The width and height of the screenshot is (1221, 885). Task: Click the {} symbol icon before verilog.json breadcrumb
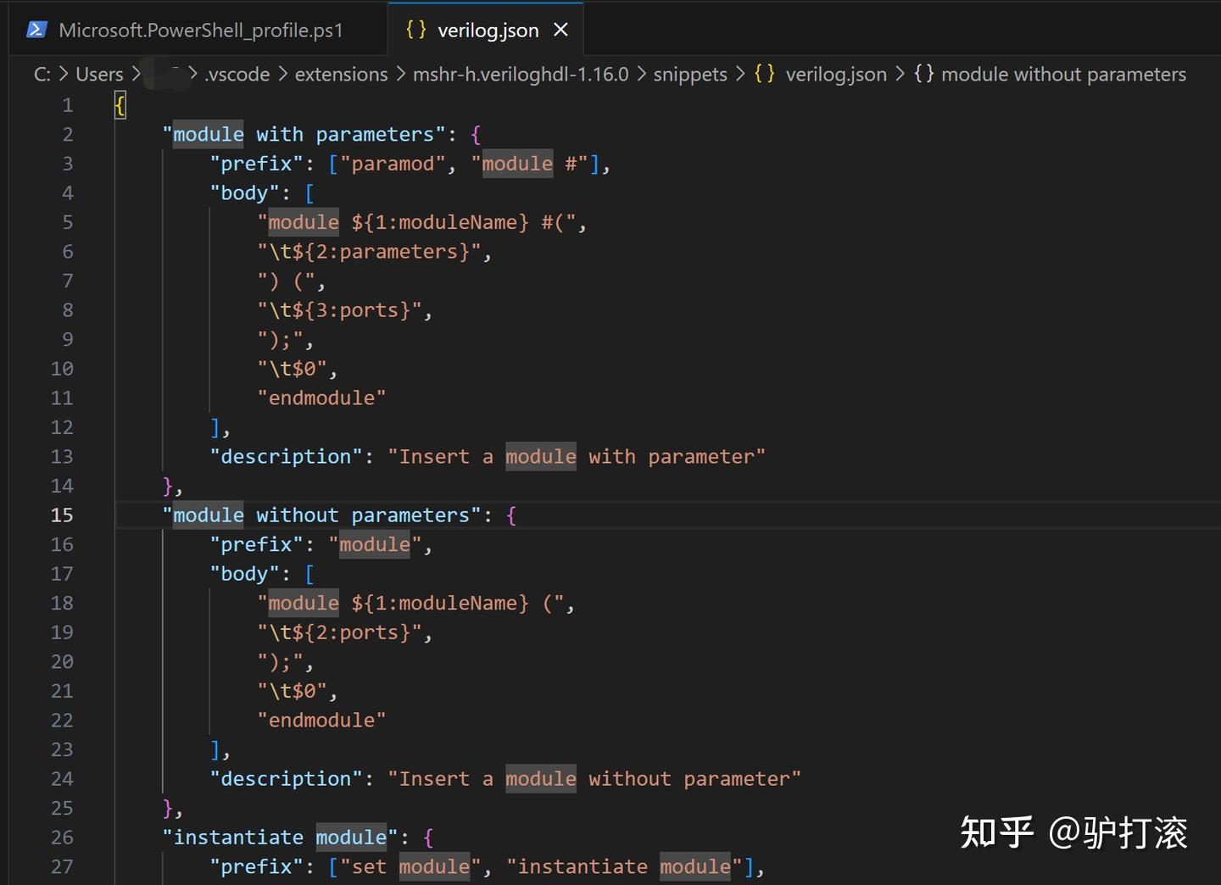point(763,74)
